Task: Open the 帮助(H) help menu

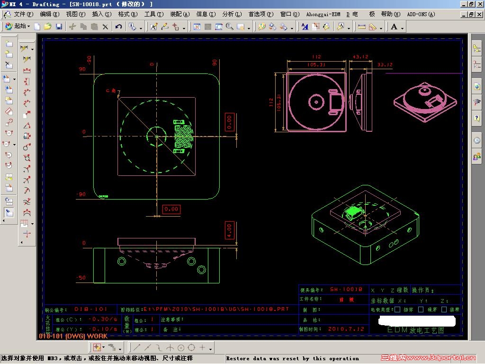Action: tap(391, 14)
